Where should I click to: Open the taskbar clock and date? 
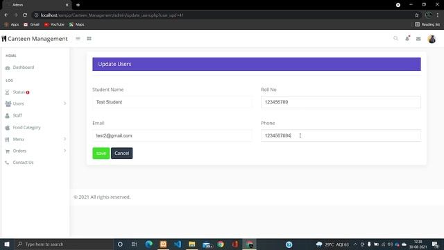coord(418,244)
